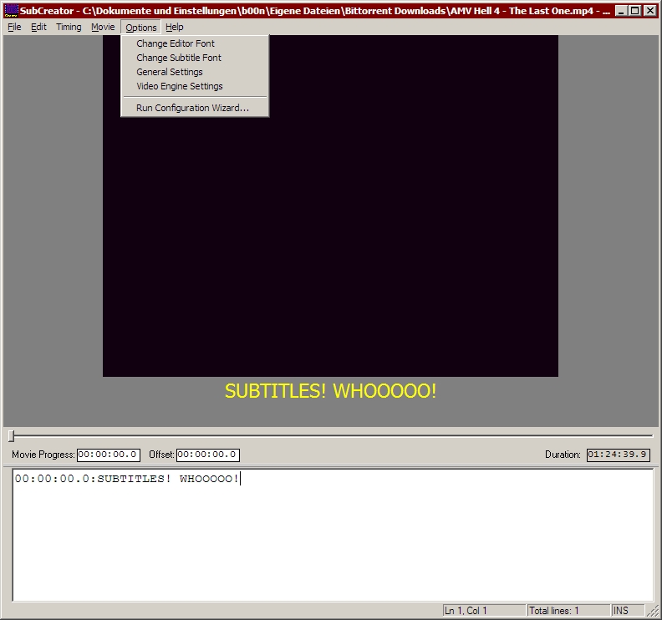Click the INS status indicator
662x620 pixels.
tap(628, 611)
